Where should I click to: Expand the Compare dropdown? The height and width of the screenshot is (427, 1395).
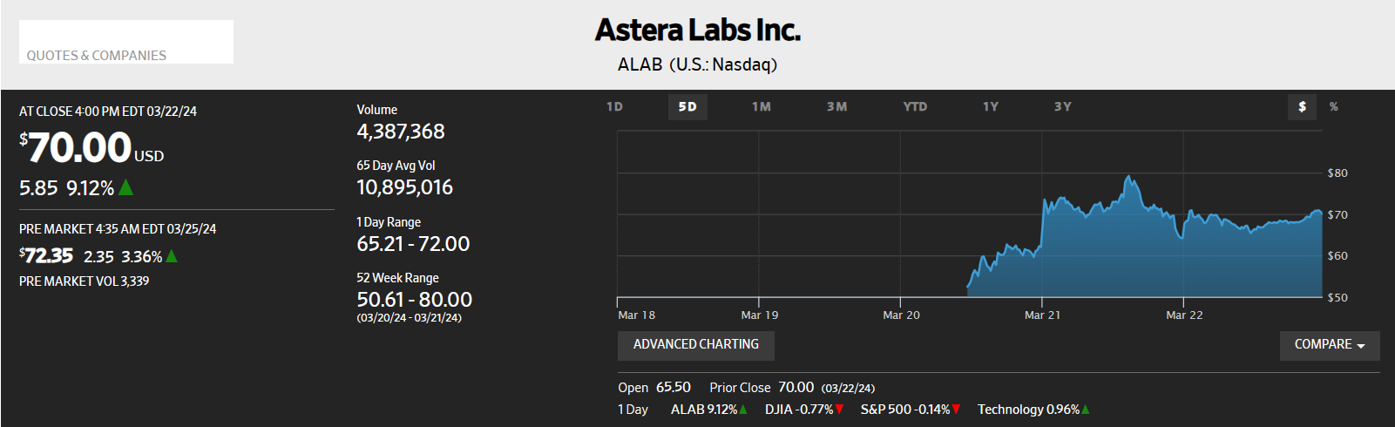(1330, 345)
